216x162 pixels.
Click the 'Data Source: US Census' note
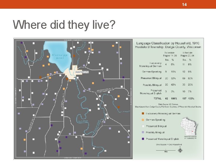(x=168, y=104)
